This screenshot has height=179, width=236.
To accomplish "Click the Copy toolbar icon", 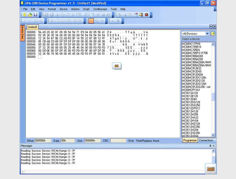I will click(x=63, y=15).
